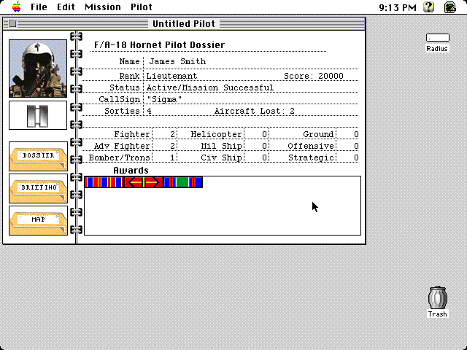Click the Untitled Pilot title bar
Viewport: 467px width, 350px height.
(184, 23)
